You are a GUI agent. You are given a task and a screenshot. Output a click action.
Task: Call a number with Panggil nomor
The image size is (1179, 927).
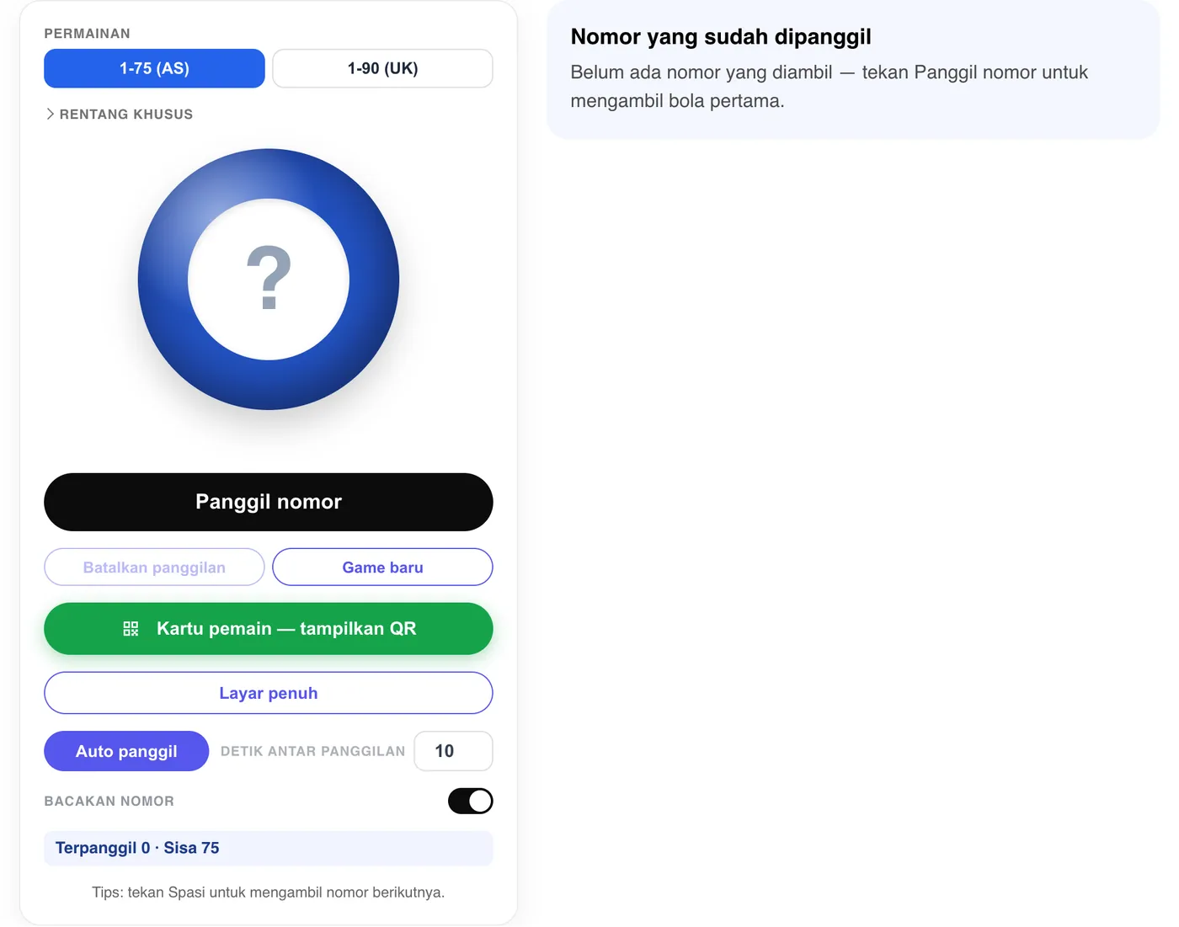point(269,502)
